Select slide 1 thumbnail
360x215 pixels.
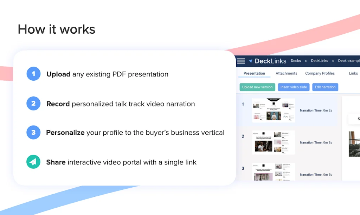(x=274, y=110)
